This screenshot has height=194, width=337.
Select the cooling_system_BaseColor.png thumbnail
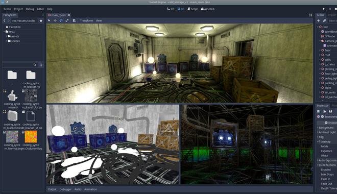pos(31,95)
